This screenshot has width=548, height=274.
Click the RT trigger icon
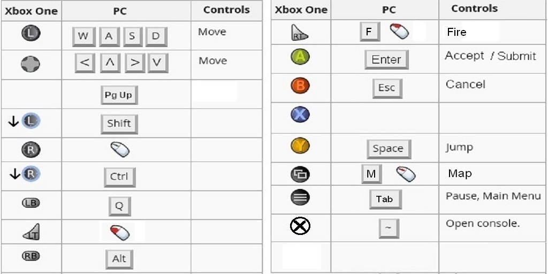pyautogui.click(x=300, y=33)
